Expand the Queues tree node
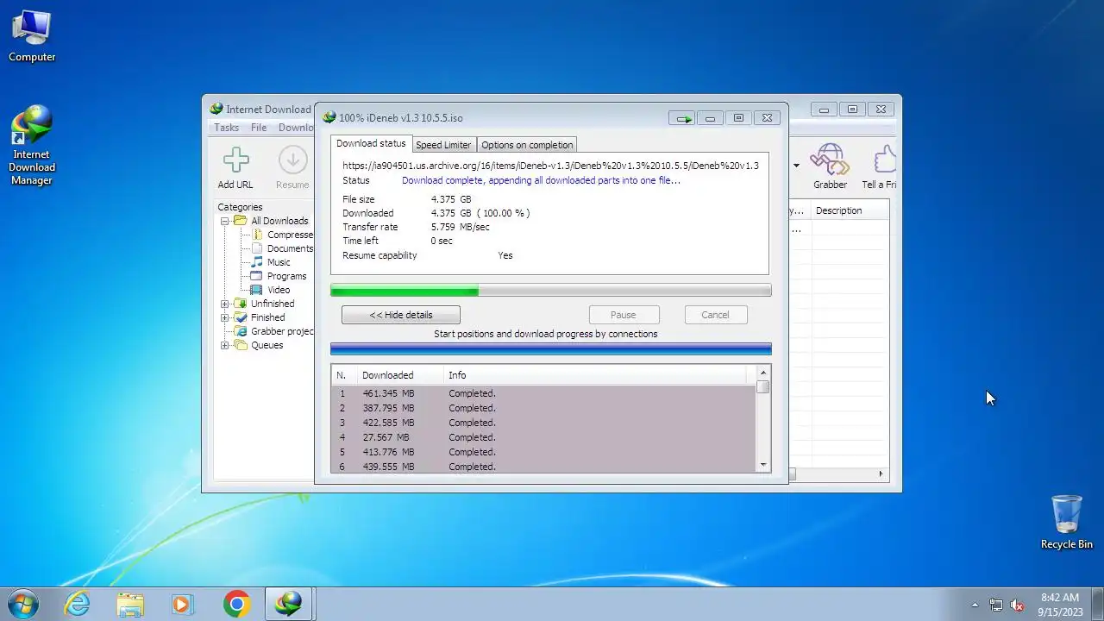Viewport: 1104px width, 621px height. pos(225,345)
